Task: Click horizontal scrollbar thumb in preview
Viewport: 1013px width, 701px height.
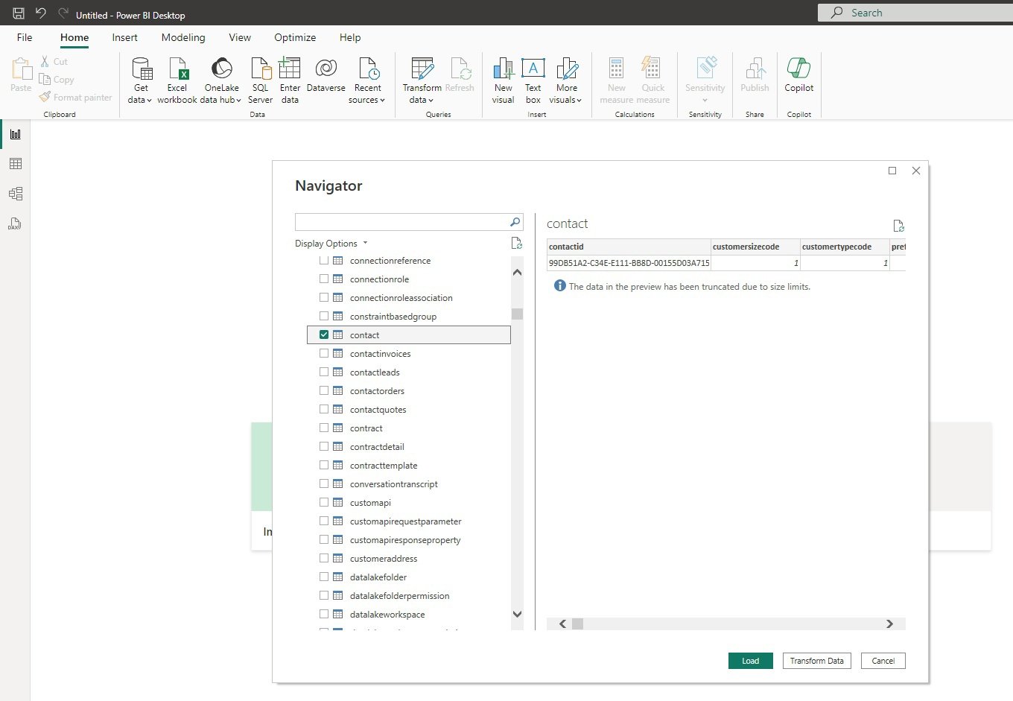Action: [x=577, y=624]
